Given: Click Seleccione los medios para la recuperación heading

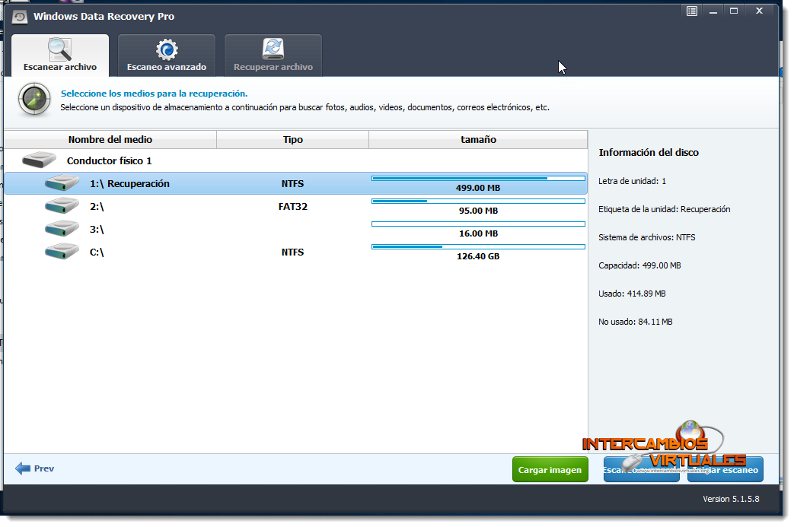Looking at the screenshot, I should [x=154, y=94].
